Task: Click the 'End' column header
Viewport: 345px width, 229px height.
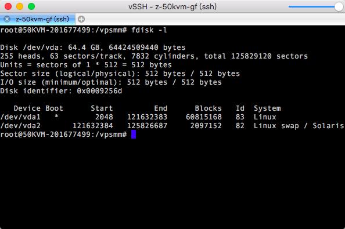Action: 161,108
